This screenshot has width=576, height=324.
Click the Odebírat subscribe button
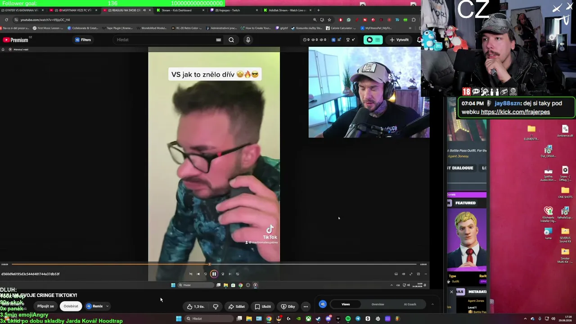click(71, 306)
